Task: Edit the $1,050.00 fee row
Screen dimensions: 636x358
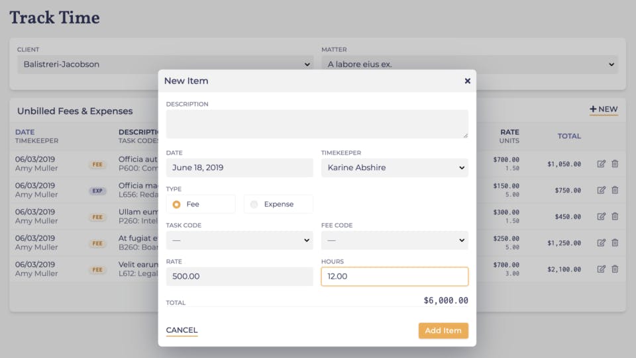Action: click(x=601, y=163)
